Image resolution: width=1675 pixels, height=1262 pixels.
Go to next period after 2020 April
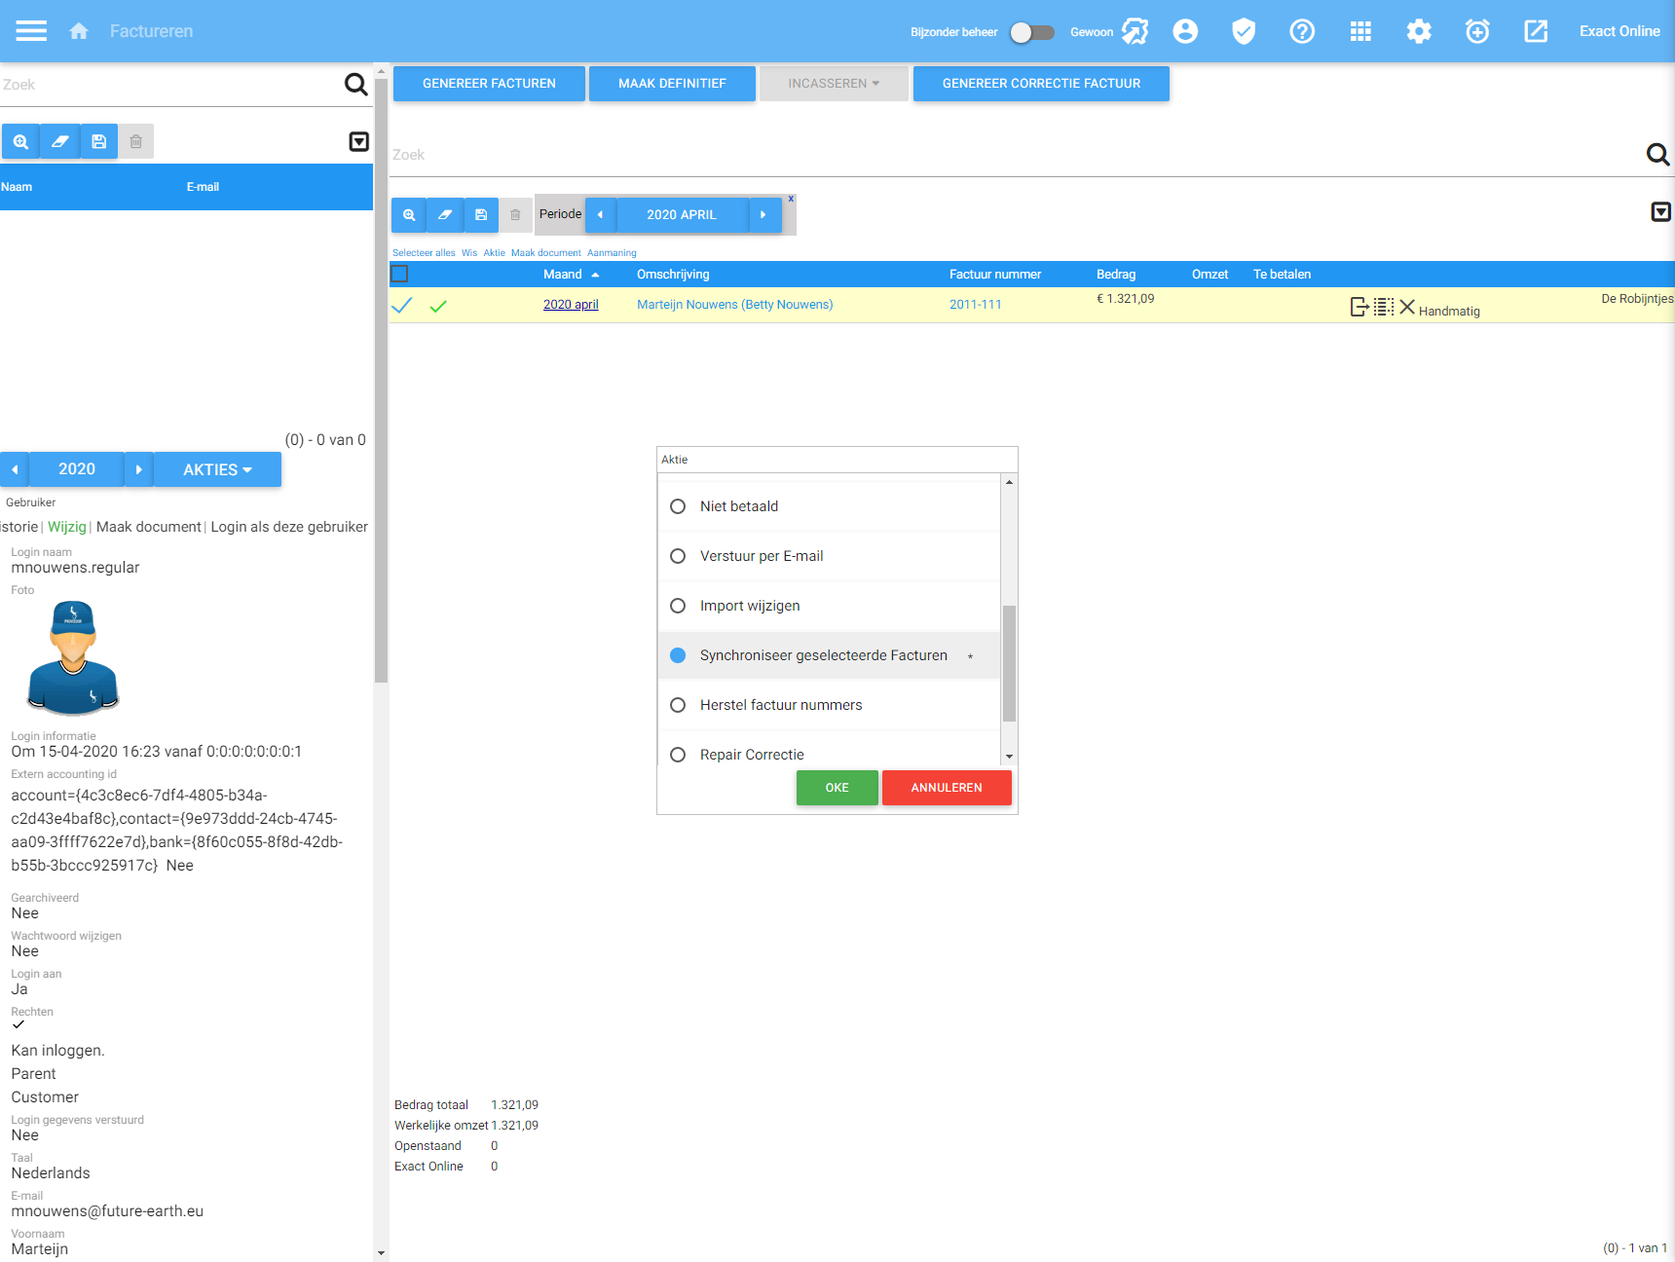(x=763, y=215)
